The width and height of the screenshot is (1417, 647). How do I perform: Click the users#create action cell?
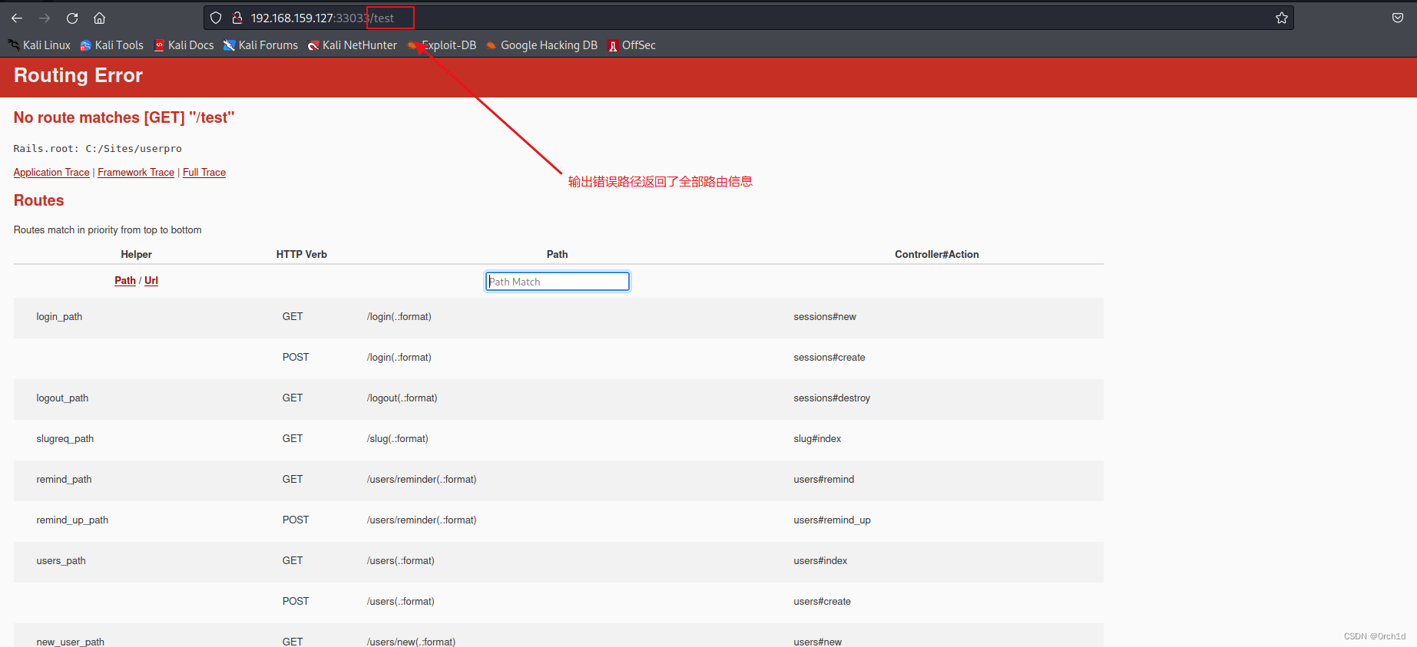(x=822, y=602)
